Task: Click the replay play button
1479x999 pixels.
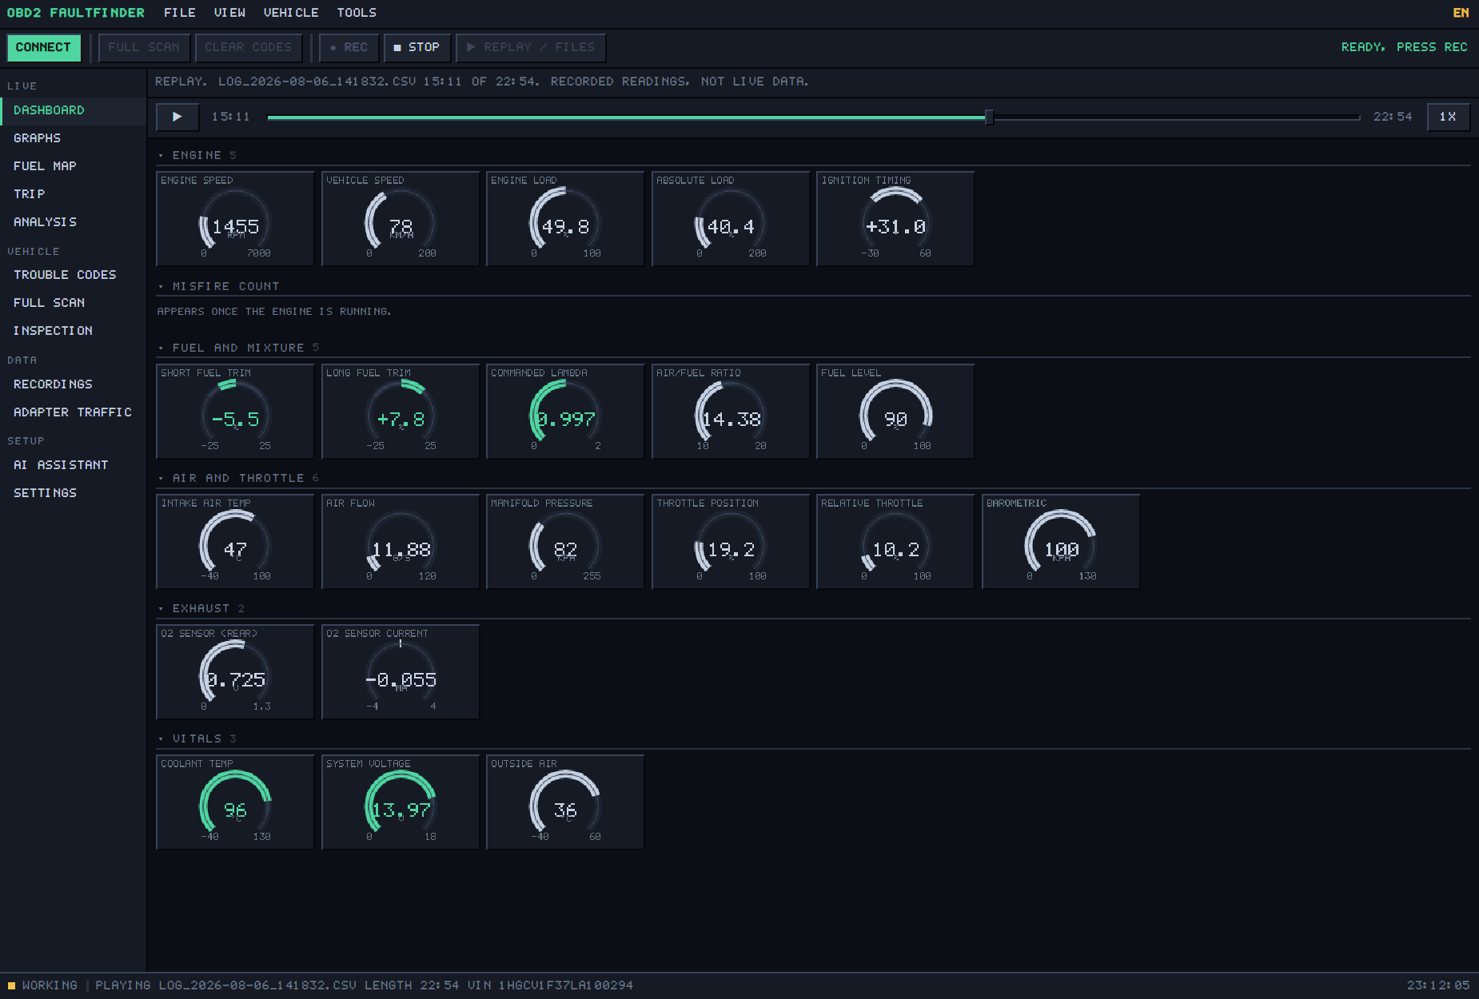Action: coord(177,117)
